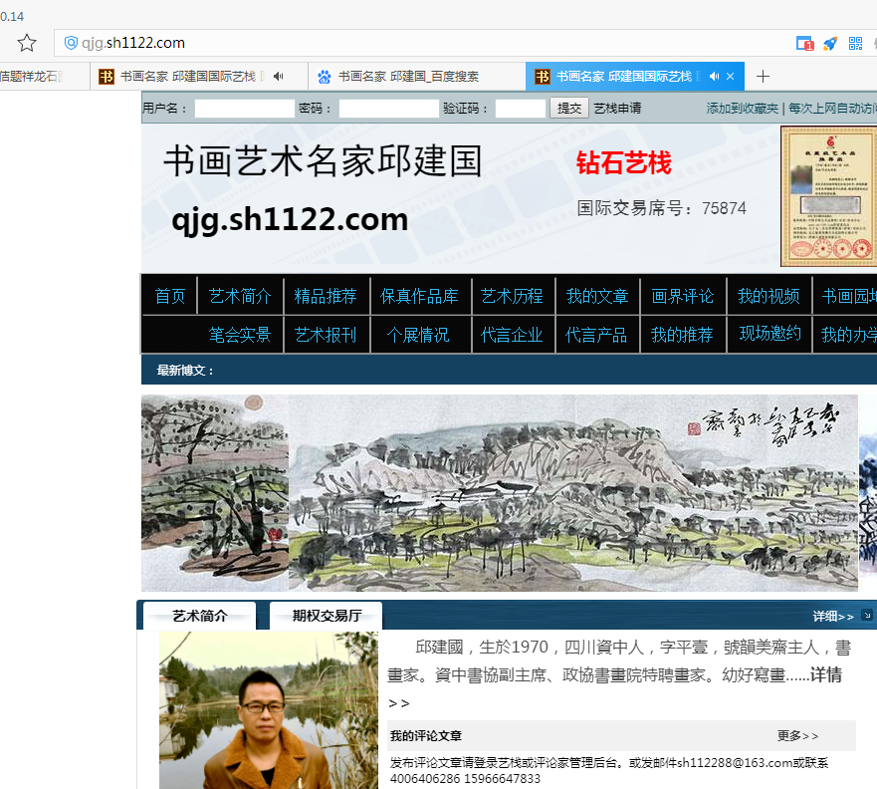
Task: Click the Baidu paw favicon tab icon
Action: tap(324, 76)
